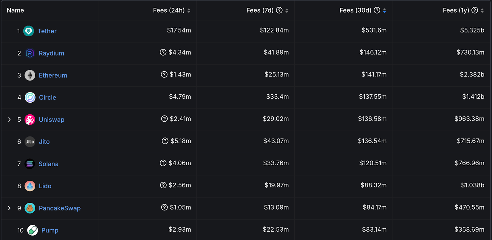This screenshot has height=240, width=492.
Task: Click the Tether logo icon
Action: pyautogui.click(x=29, y=31)
